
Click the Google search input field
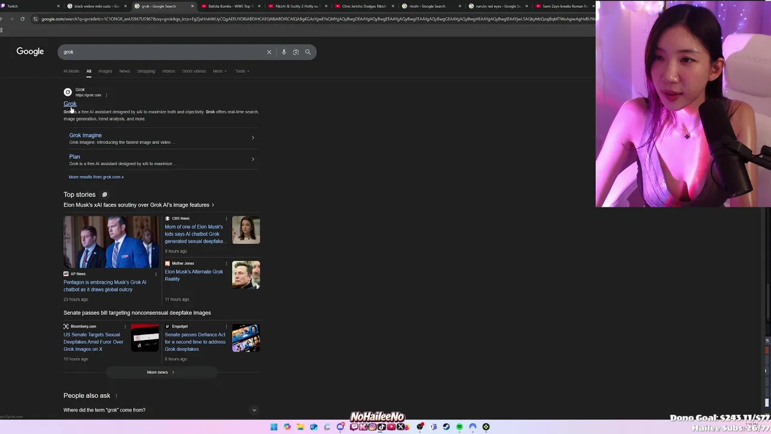[x=163, y=52]
